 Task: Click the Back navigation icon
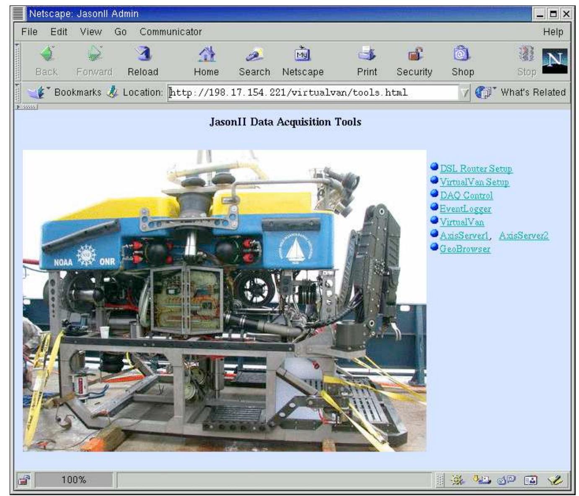coord(47,54)
